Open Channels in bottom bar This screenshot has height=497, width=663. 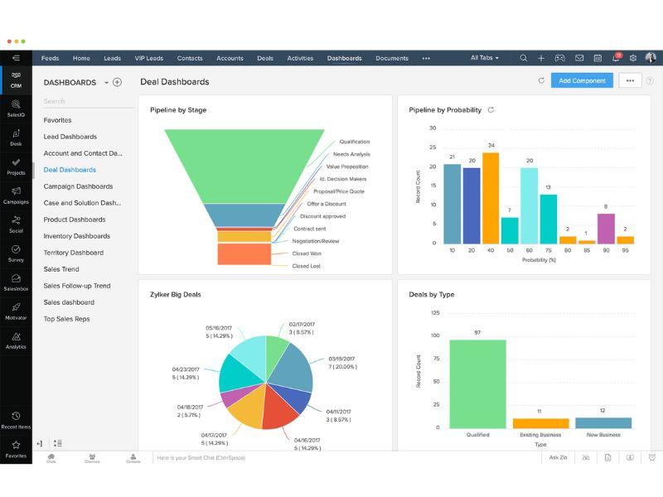92,458
